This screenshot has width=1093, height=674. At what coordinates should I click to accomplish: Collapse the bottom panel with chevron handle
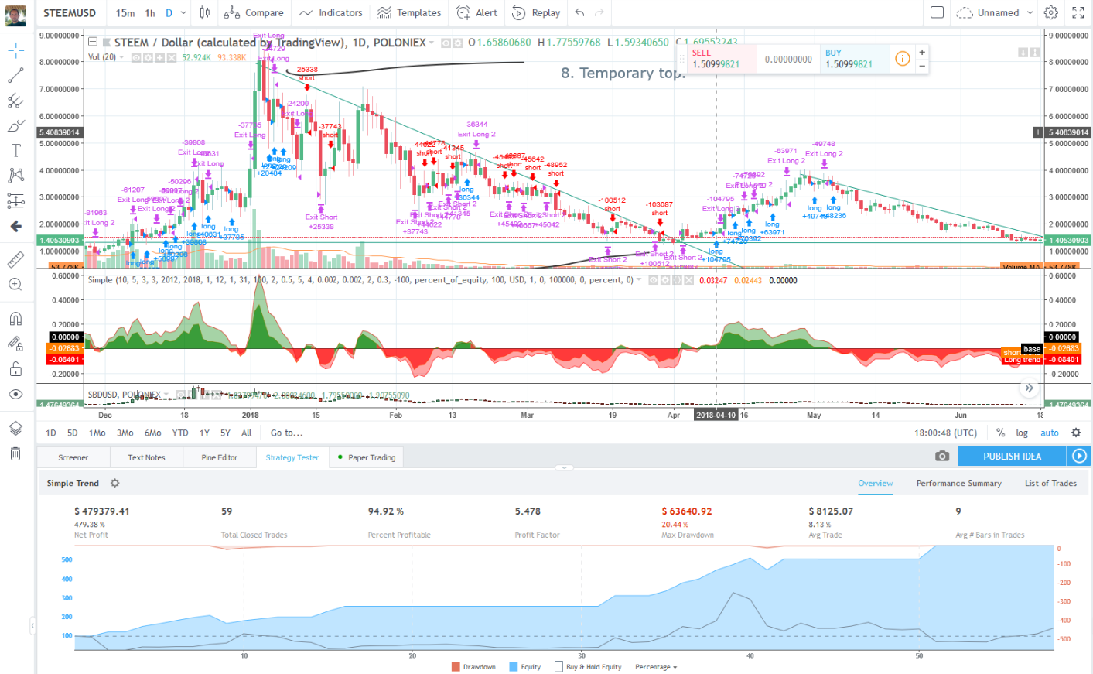pos(564,467)
